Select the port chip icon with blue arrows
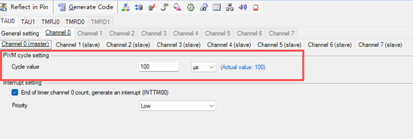The width and height of the screenshot is (413, 139). tap(139, 7)
